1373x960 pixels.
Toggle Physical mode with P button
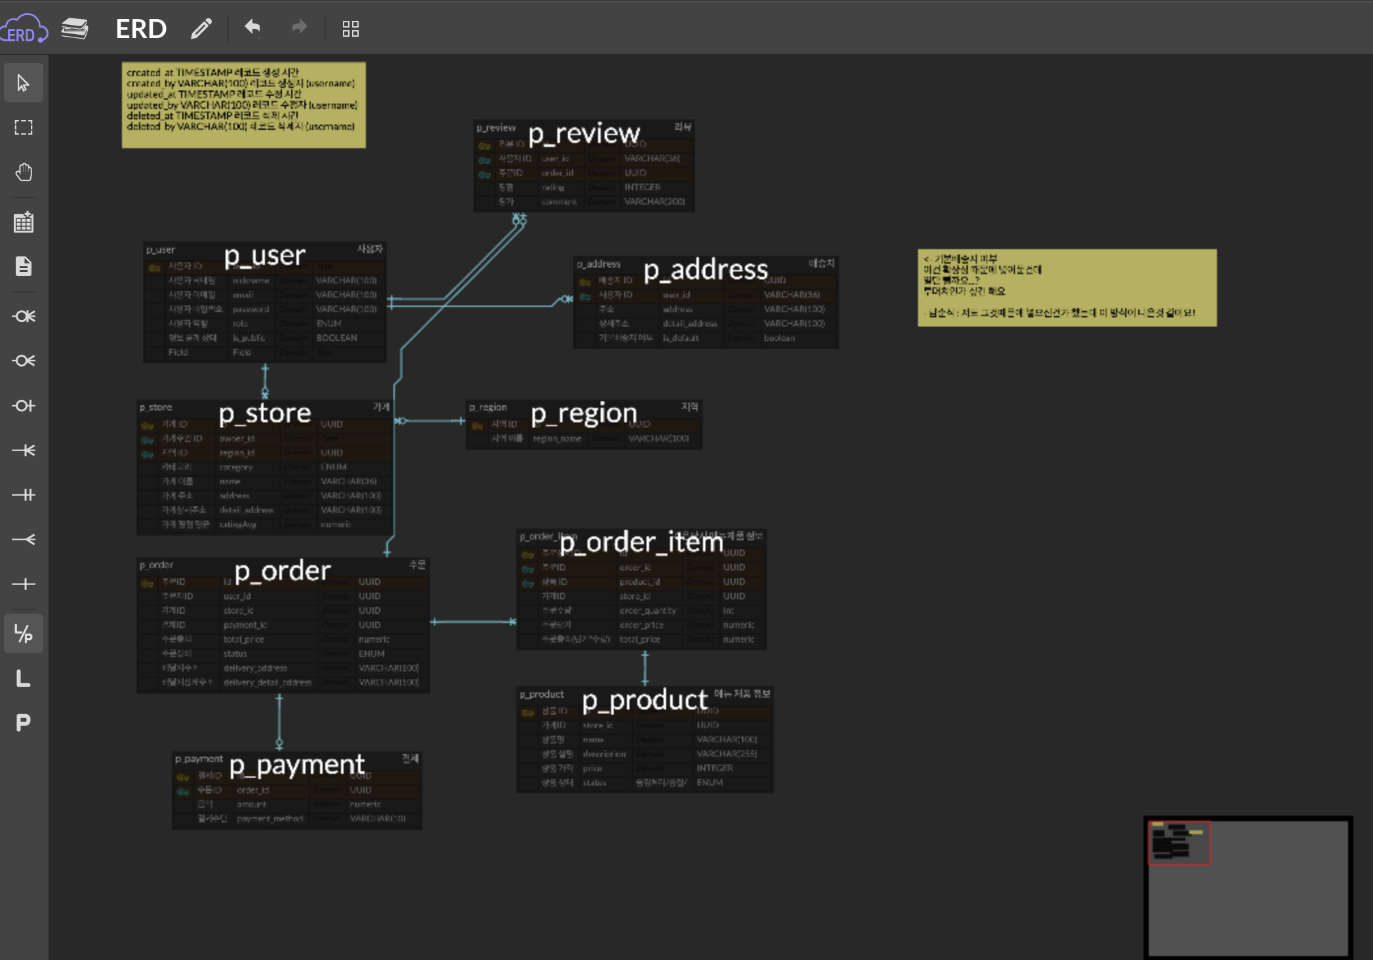(x=24, y=723)
